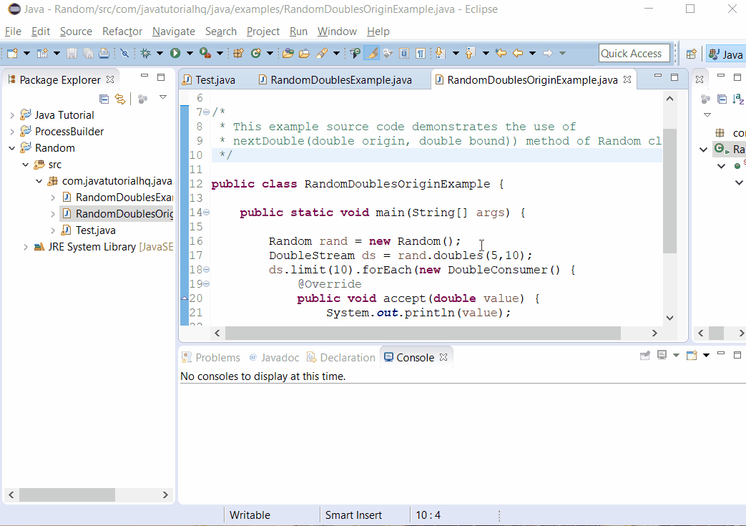Switch to the Test.java editor tab
746x526 pixels.
(x=209, y=79)
